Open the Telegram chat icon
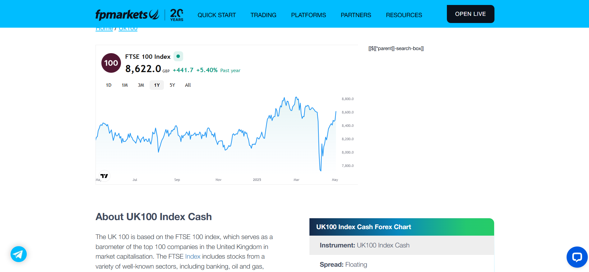Image resolution: width=589 pixels, height=272 pixels. 18,254
